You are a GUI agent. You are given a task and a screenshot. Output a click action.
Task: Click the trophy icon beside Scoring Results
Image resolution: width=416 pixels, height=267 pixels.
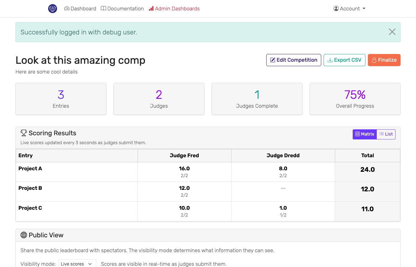pyautogui.click(x=23, y=133)
